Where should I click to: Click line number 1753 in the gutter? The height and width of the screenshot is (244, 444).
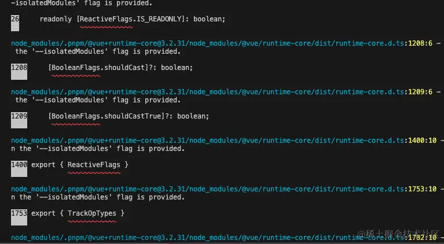[19, 213]
